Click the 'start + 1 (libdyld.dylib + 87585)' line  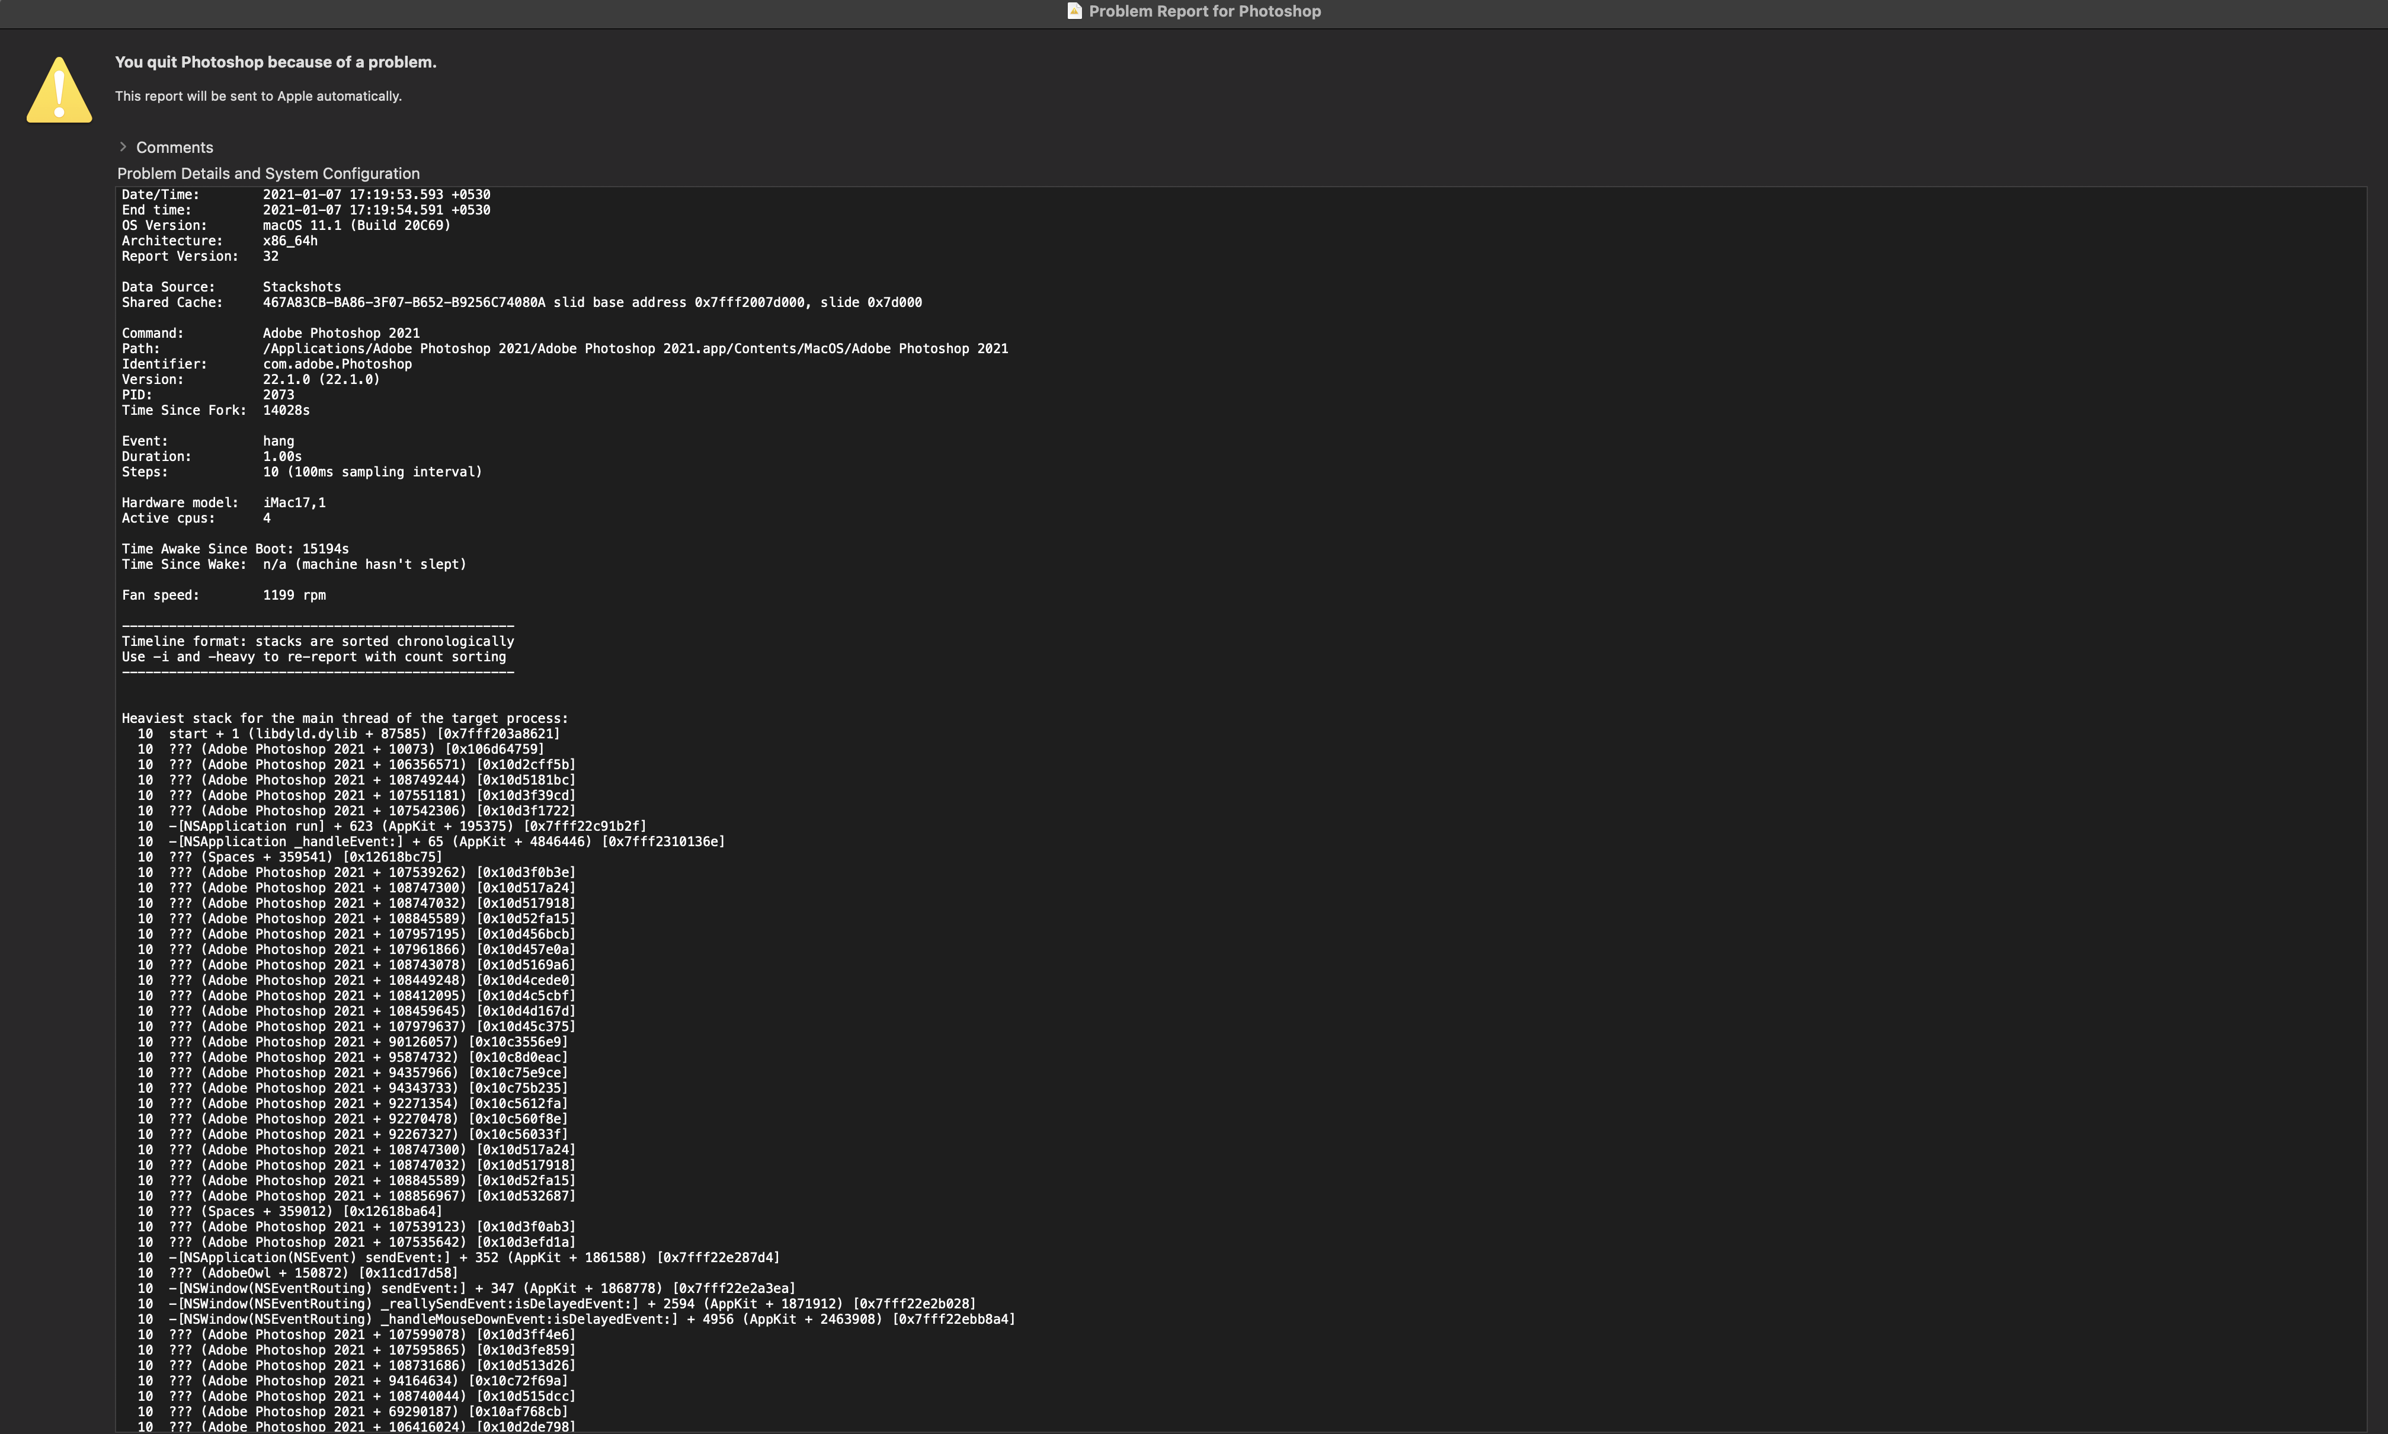[x=349, y=734]
